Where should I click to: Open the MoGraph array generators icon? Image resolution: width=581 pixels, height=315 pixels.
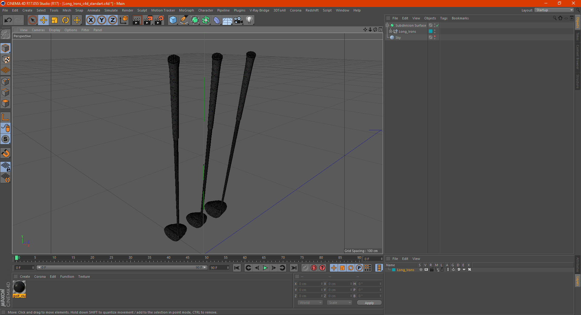tap(206, 20)
